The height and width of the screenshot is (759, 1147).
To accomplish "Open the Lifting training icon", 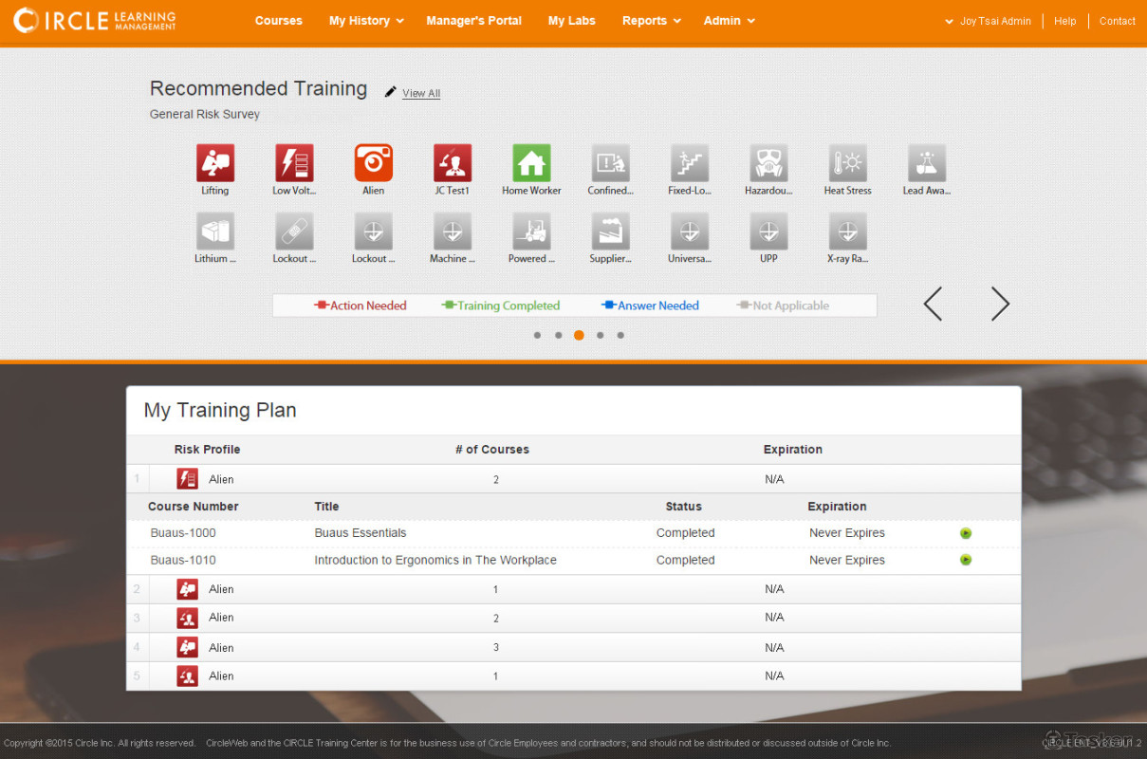I will [x=215, y=163].
